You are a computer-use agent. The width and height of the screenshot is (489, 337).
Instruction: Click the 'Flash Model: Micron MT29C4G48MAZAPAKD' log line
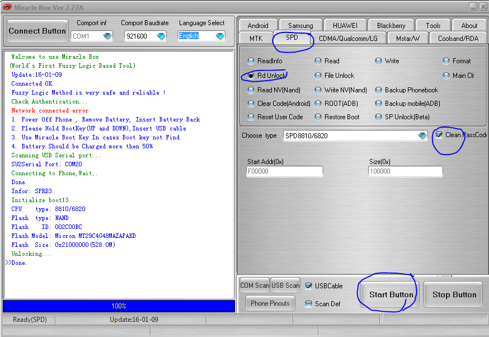(74, 236)
